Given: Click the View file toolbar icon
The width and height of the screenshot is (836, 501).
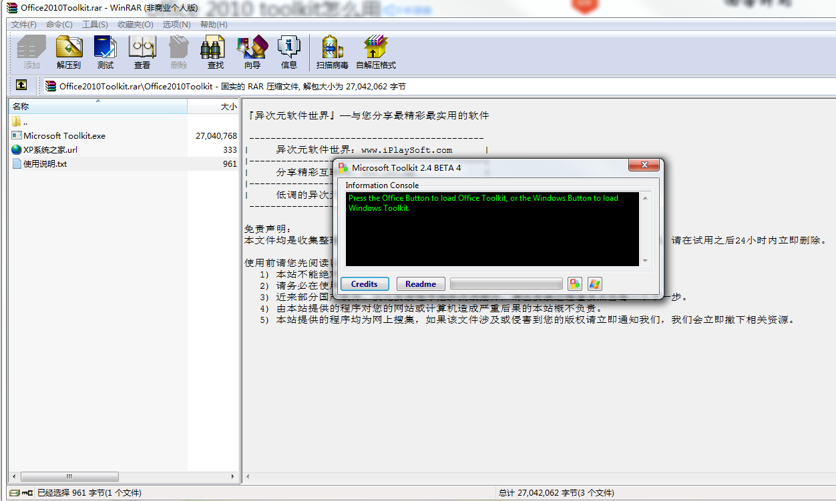Looking at the screenshot, I should 142,52.
